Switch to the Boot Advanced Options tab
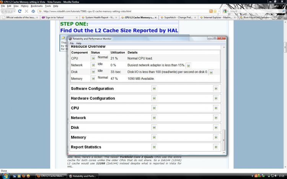287x179 pixels. click(258, 18)
